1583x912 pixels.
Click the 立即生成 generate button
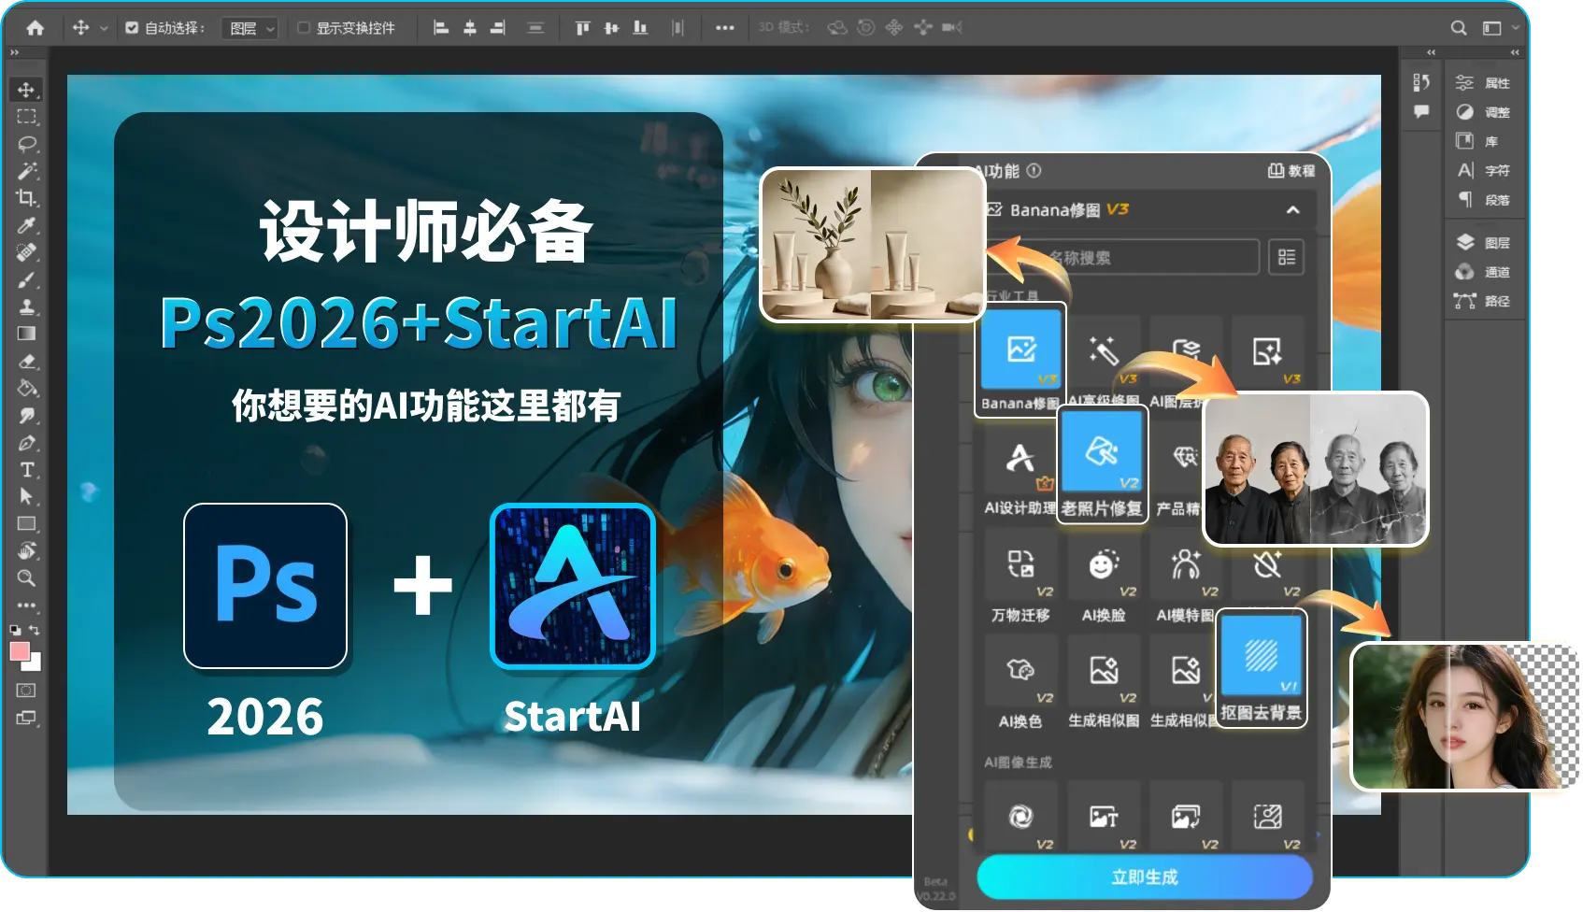click(1142, 876)
